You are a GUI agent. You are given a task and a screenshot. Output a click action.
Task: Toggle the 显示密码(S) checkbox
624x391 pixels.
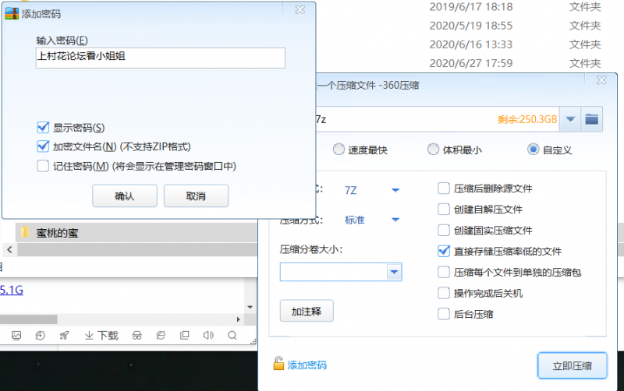click(x=43, y=128)
